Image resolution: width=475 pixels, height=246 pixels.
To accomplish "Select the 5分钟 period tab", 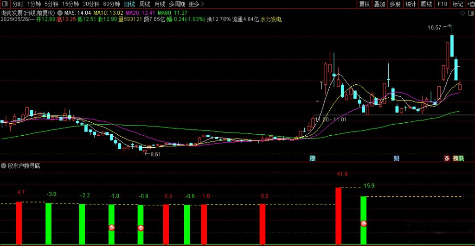I will [51, 4].
